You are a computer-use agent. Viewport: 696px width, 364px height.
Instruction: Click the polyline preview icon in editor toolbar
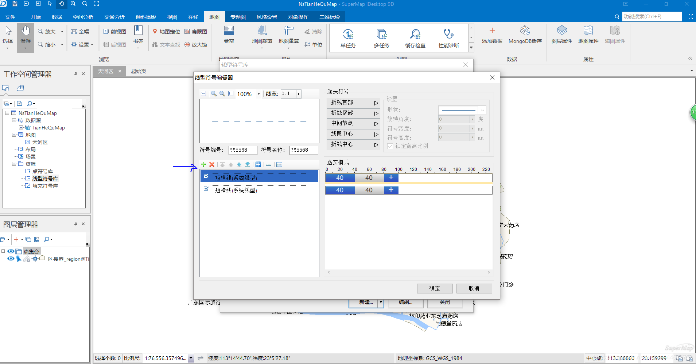pos(203,94)
